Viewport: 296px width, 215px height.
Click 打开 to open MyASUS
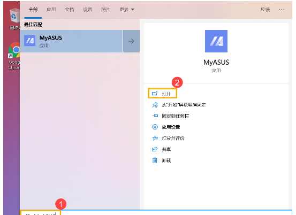coord(163,94)
